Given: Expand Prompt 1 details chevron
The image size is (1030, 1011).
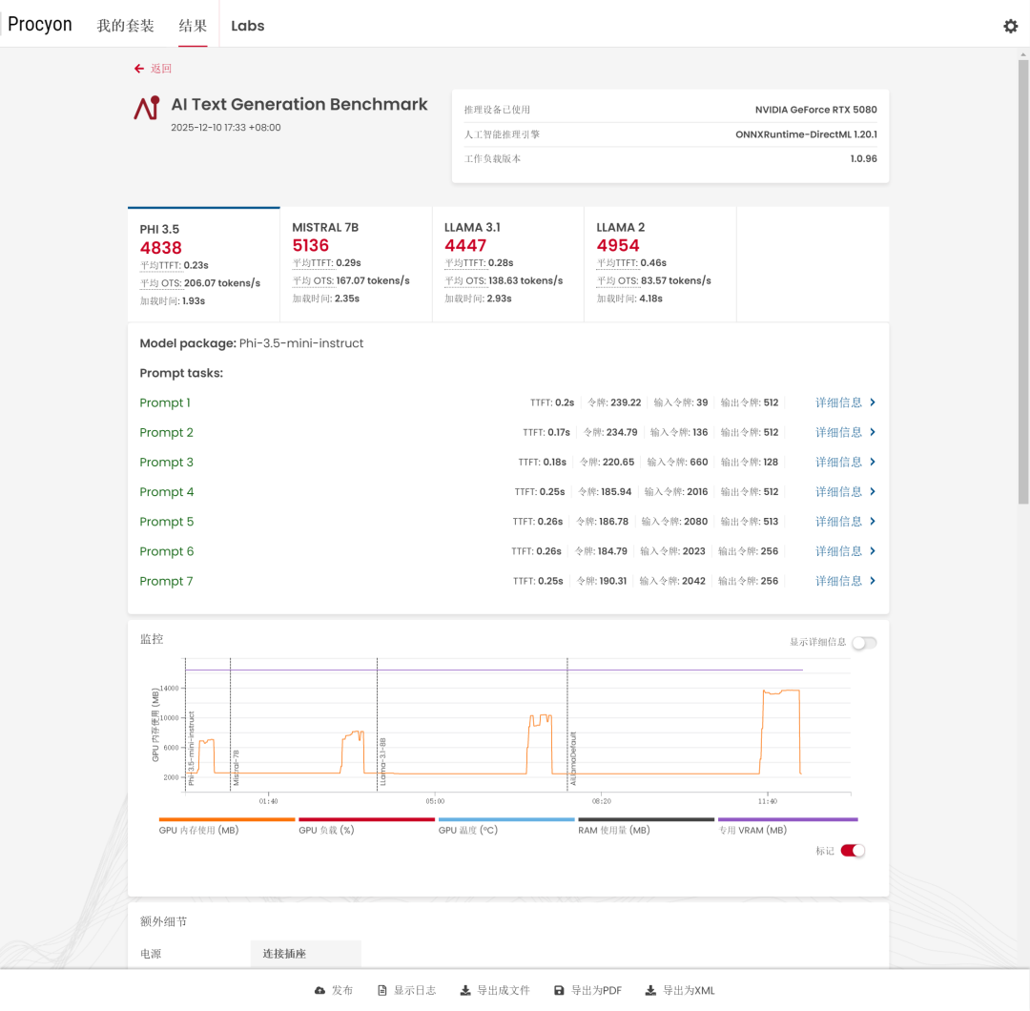Looking at the screenshot, I should coord(873,402).
